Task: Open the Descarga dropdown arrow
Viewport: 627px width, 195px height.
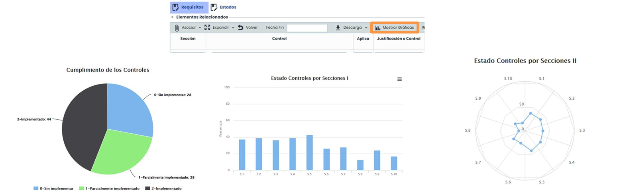Action: [x=366, y=28]
